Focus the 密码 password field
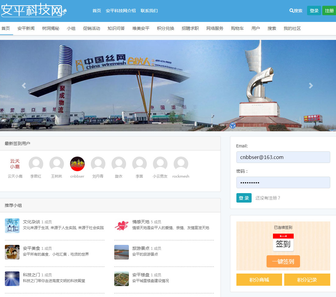336x297 pixels. tap(283, 182)
